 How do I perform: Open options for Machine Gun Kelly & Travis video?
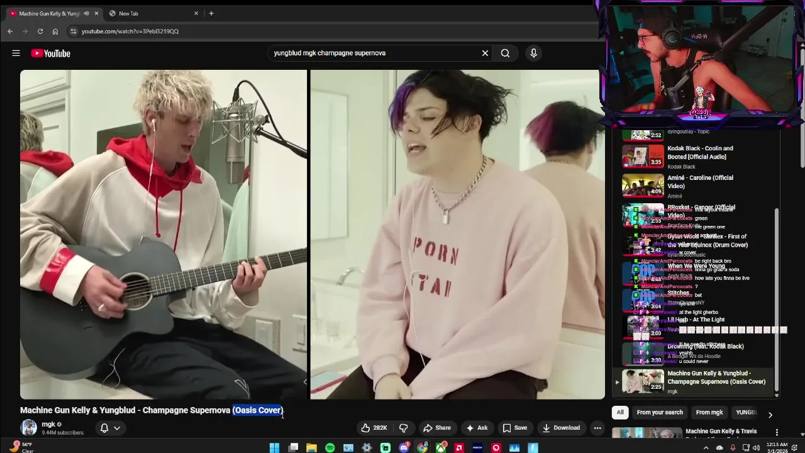click(777, 432)
